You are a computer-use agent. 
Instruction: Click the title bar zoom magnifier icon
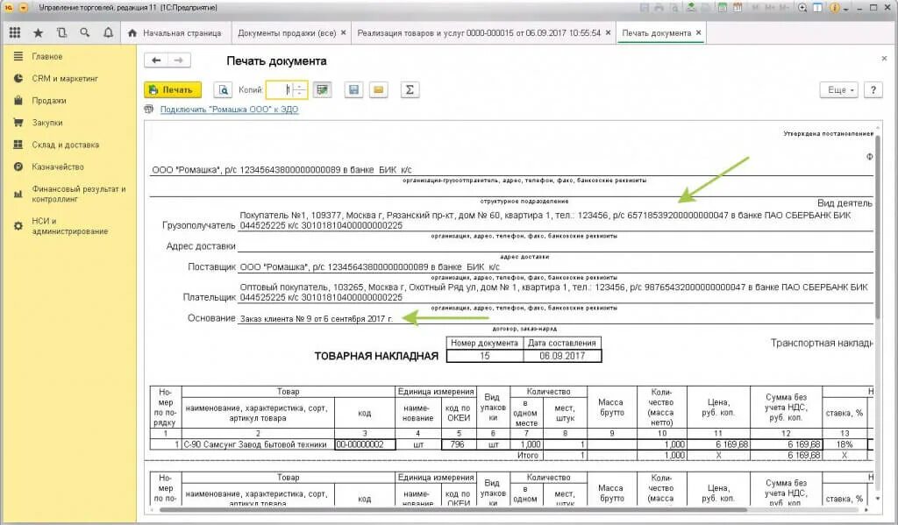(802, 8)
